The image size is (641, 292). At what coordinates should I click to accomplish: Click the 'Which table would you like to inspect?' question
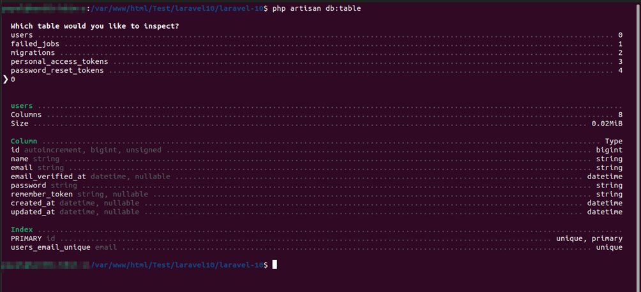pos(94,26)
